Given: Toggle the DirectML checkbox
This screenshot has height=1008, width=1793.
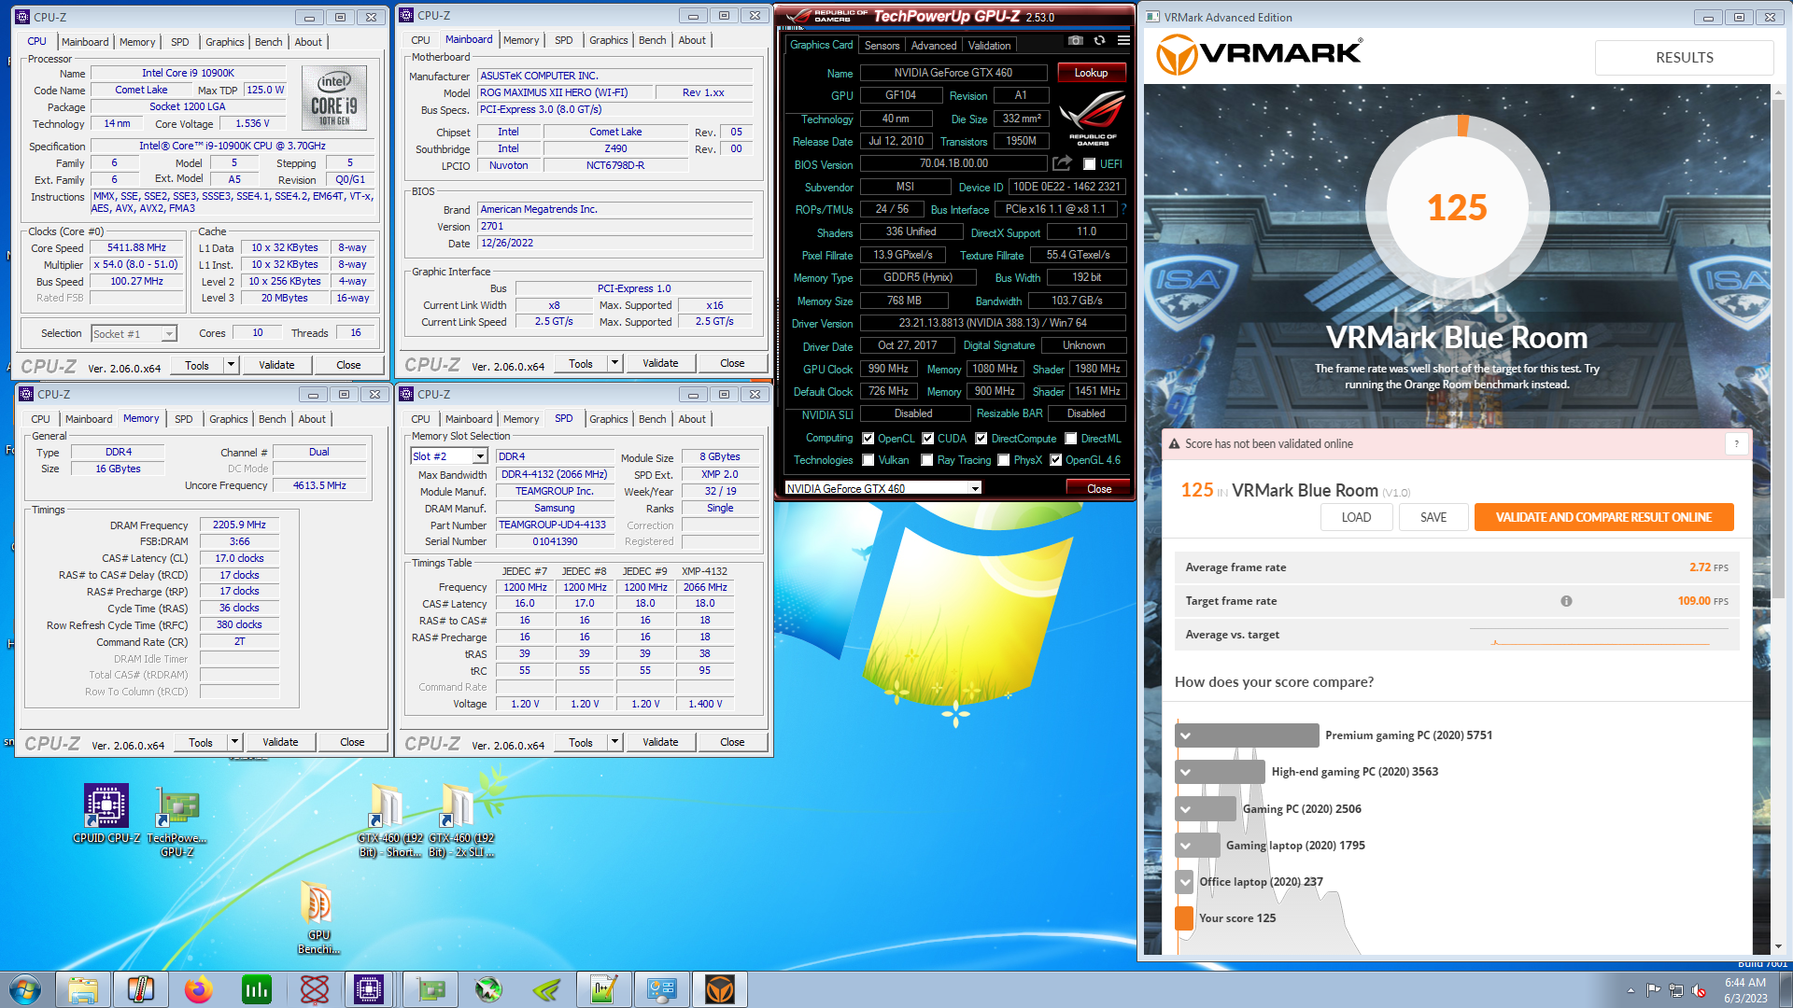Looking at the screenshot, I should (x=1071, y=439).
